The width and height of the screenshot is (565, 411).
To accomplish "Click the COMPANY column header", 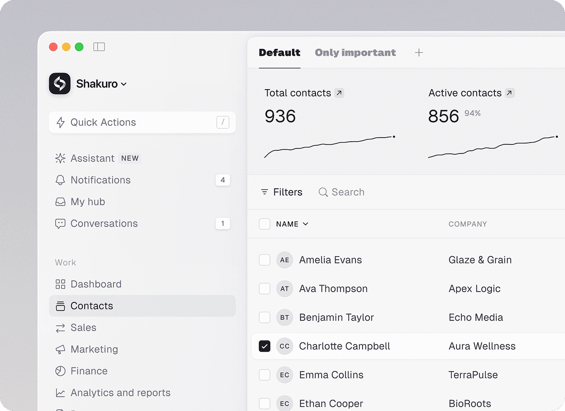I will [468, 224].
